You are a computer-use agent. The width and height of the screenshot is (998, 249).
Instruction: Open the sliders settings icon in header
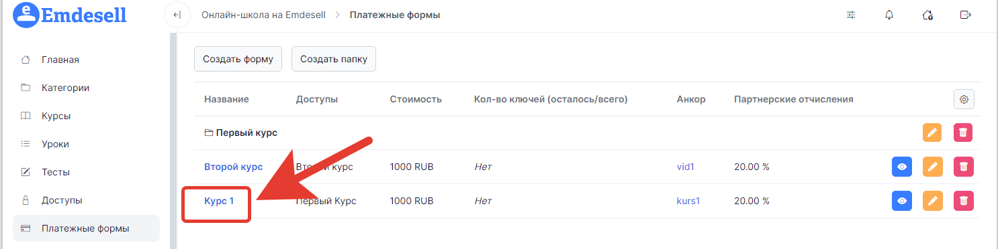click(852, 15)
